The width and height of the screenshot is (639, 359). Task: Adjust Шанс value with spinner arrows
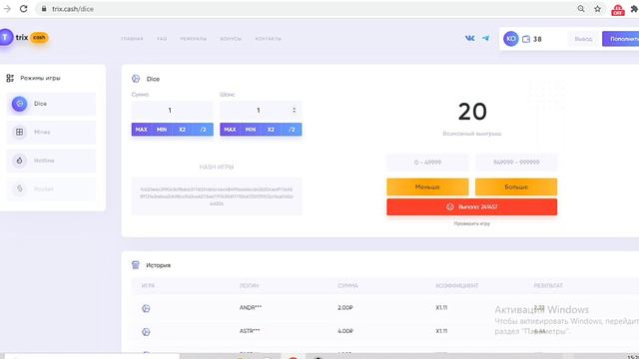coord(294,110)
